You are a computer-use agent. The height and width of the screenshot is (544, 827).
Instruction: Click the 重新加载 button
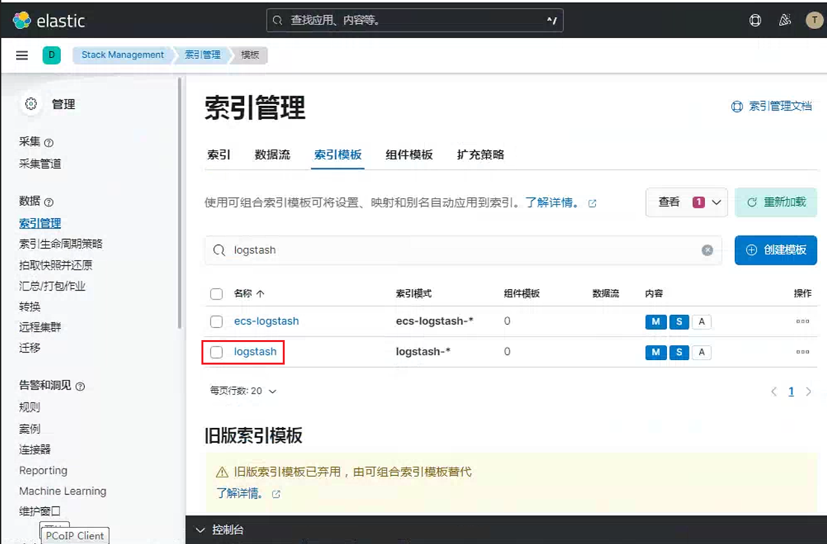776,203
